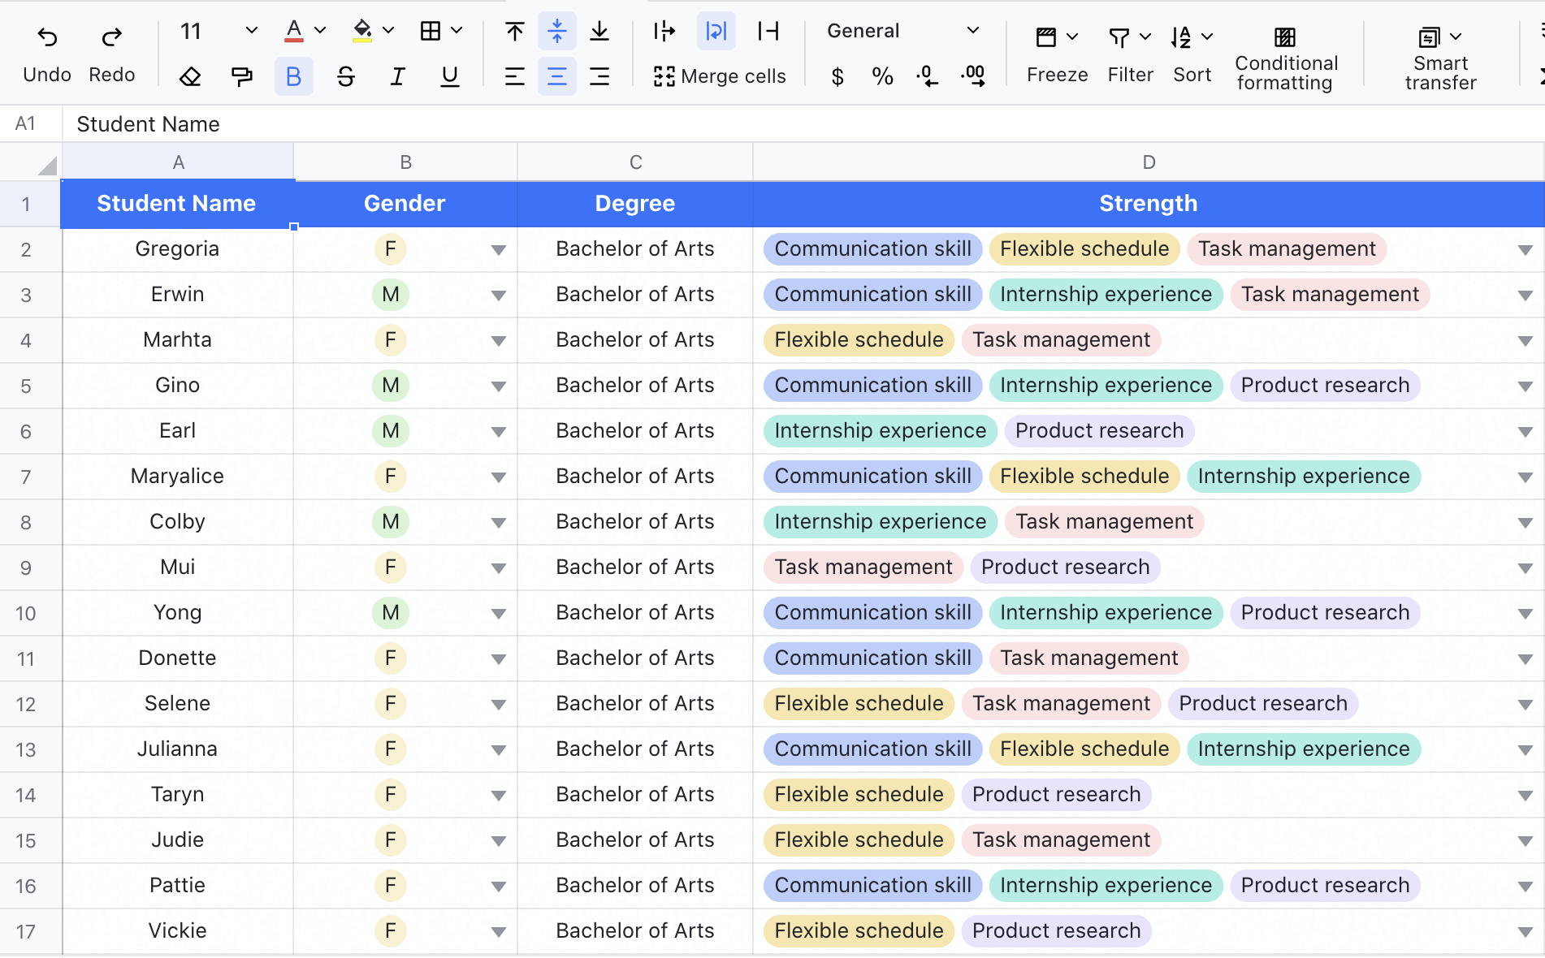Activate the paint format roller icon
This screenshot has height=958, width=1545.
pyautogui.click(x=241, y=76)
